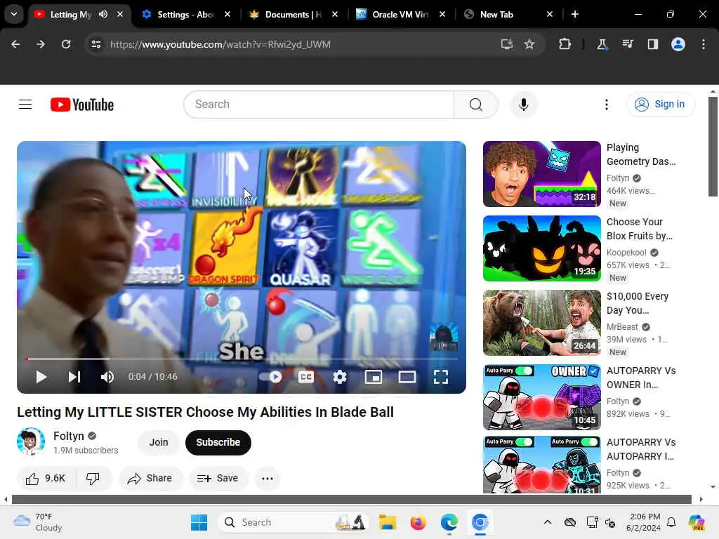Open more actions ellipsis below video
This screenshot has height=539, width=719.
[268, 479]
